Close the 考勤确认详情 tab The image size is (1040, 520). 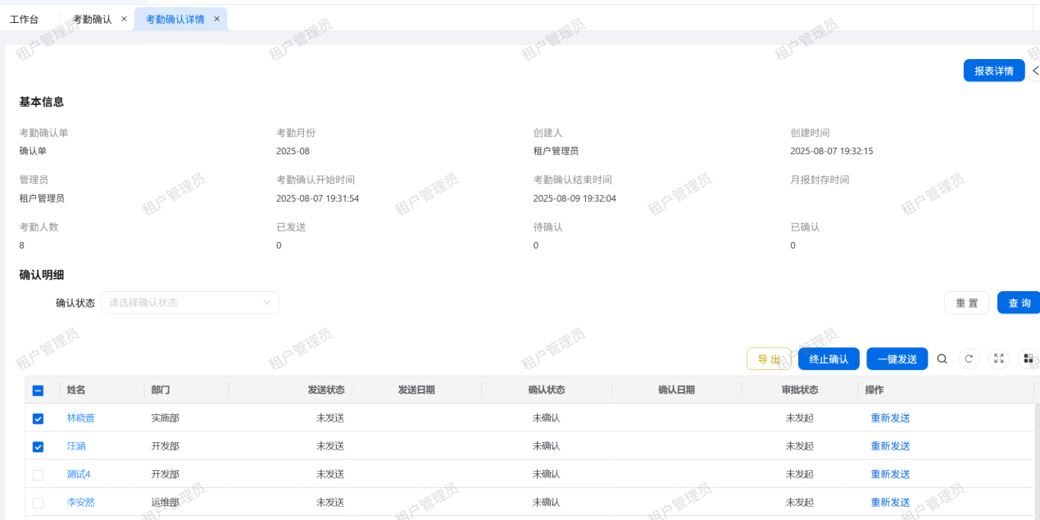tap(216, 19)
